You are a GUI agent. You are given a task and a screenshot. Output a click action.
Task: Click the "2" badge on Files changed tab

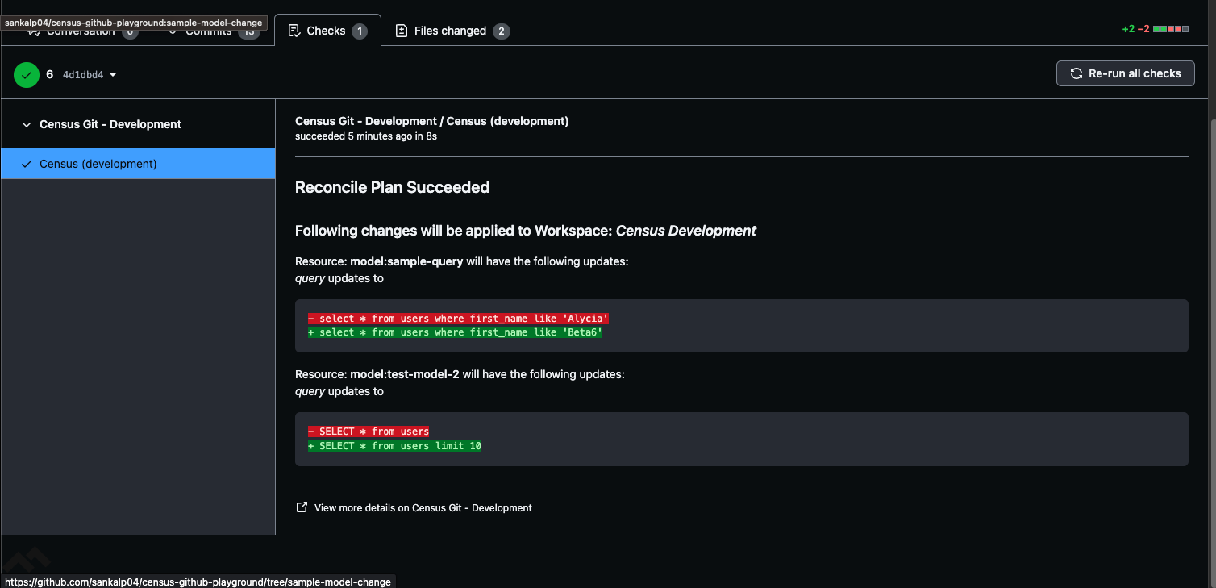(x=502, y=31)
